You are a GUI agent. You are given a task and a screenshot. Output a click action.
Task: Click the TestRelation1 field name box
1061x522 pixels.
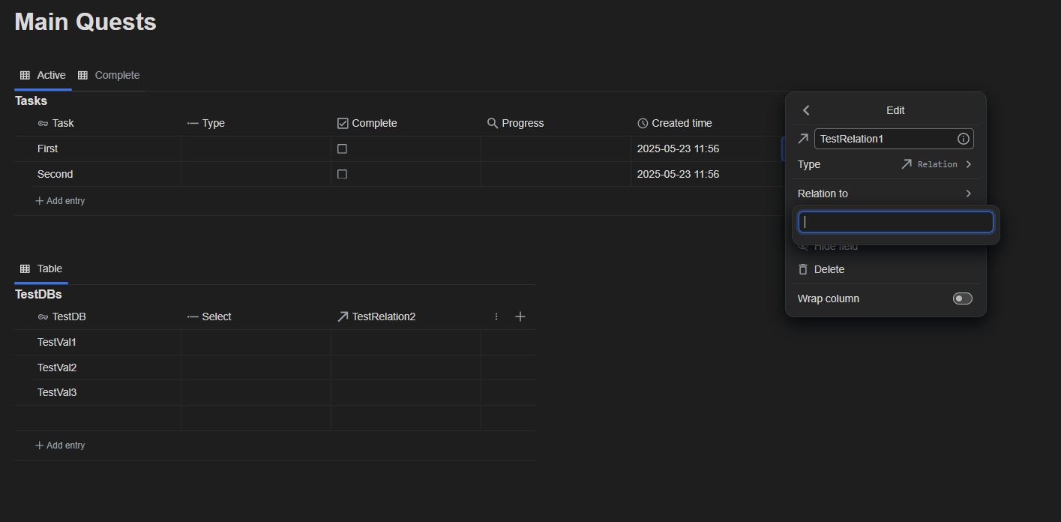tap(885, 139)
